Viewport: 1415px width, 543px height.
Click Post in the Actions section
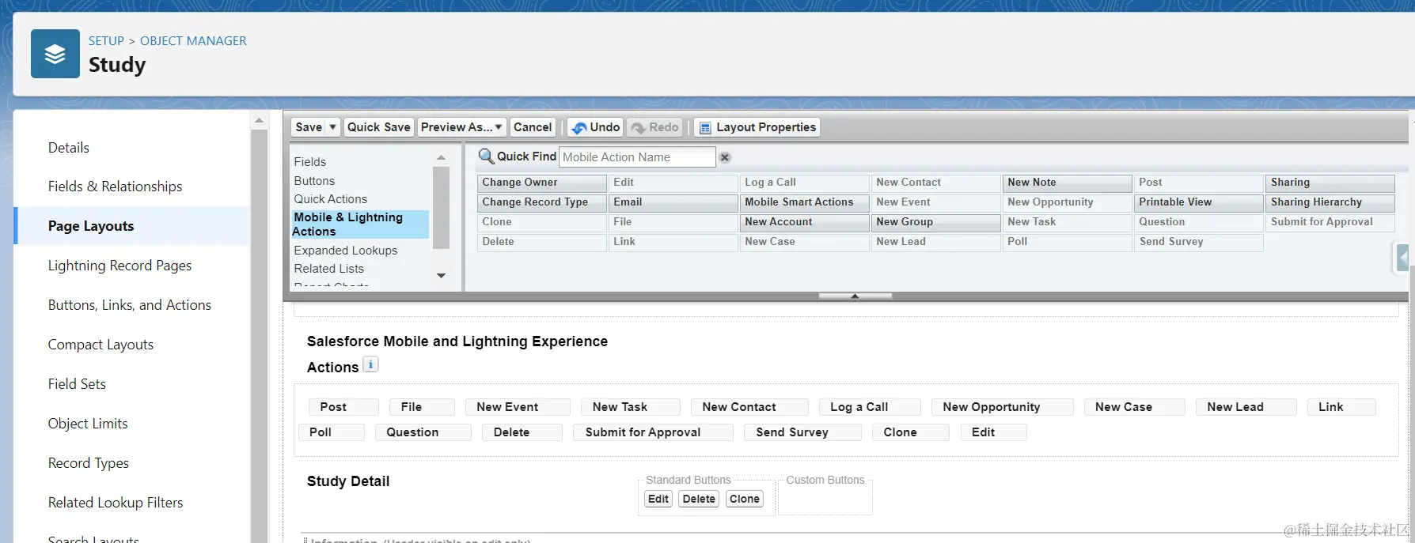[343, 407]
